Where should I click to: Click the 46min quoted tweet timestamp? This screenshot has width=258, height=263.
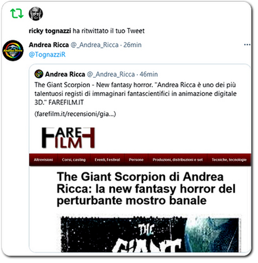149,74
